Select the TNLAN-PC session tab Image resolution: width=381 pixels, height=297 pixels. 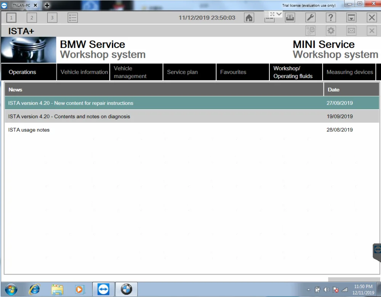[x=21, y=5]
